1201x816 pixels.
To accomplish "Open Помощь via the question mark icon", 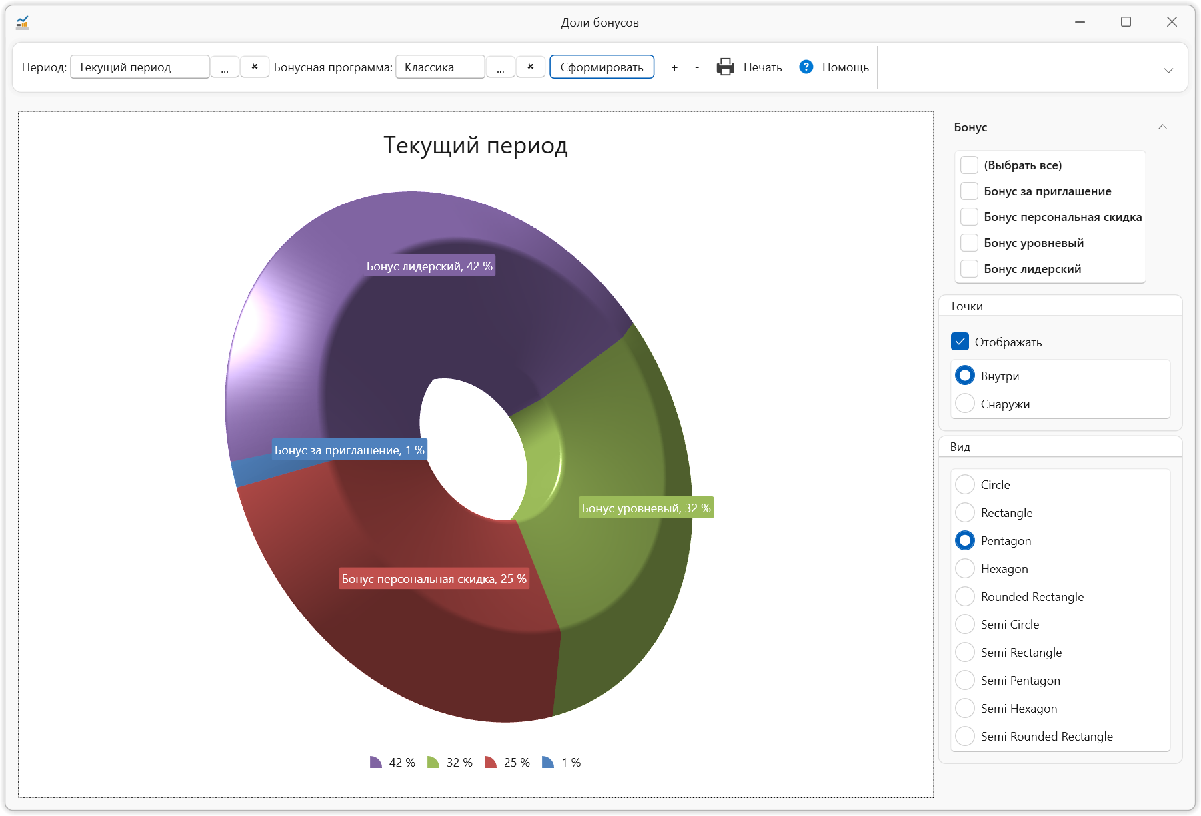I will pyautogui.click(x=806, y=67).
